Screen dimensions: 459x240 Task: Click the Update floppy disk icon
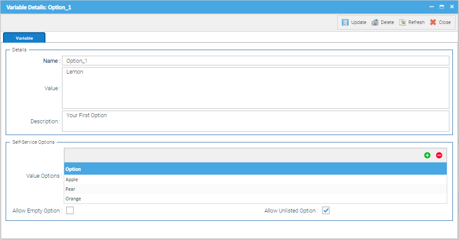pyautogui.click(x=345, y=22)
